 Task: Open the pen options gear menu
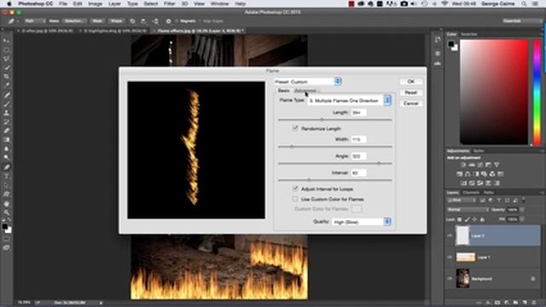[x=168, y=21]
